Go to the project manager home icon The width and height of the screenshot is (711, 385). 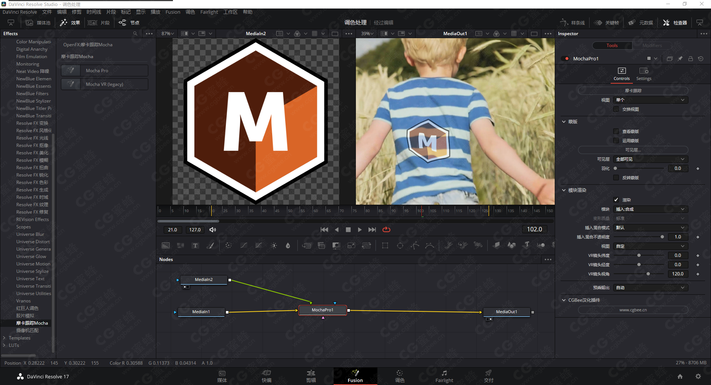680,376
